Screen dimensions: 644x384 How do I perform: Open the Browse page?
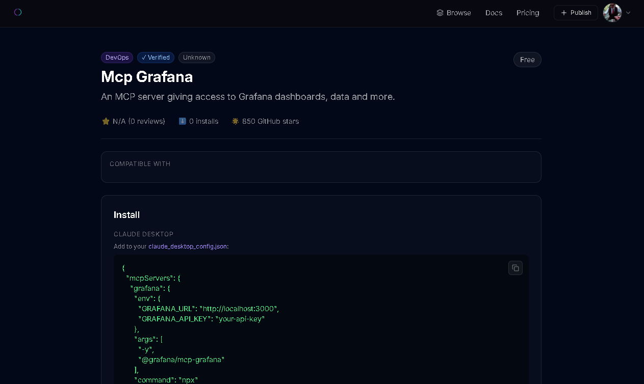point(454,13)
